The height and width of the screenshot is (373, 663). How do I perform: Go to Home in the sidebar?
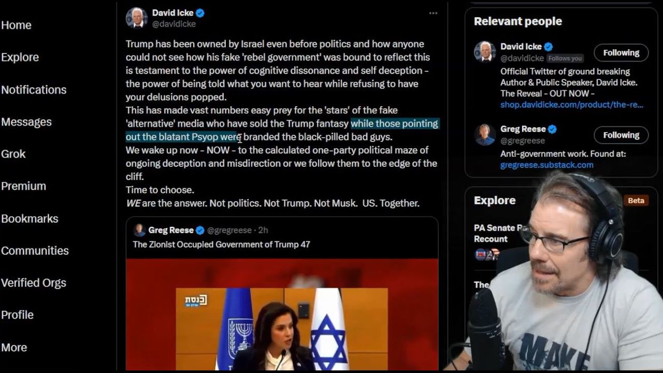click(16, 25)
